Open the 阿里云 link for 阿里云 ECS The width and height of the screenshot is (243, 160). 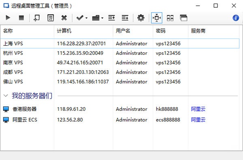198,120
